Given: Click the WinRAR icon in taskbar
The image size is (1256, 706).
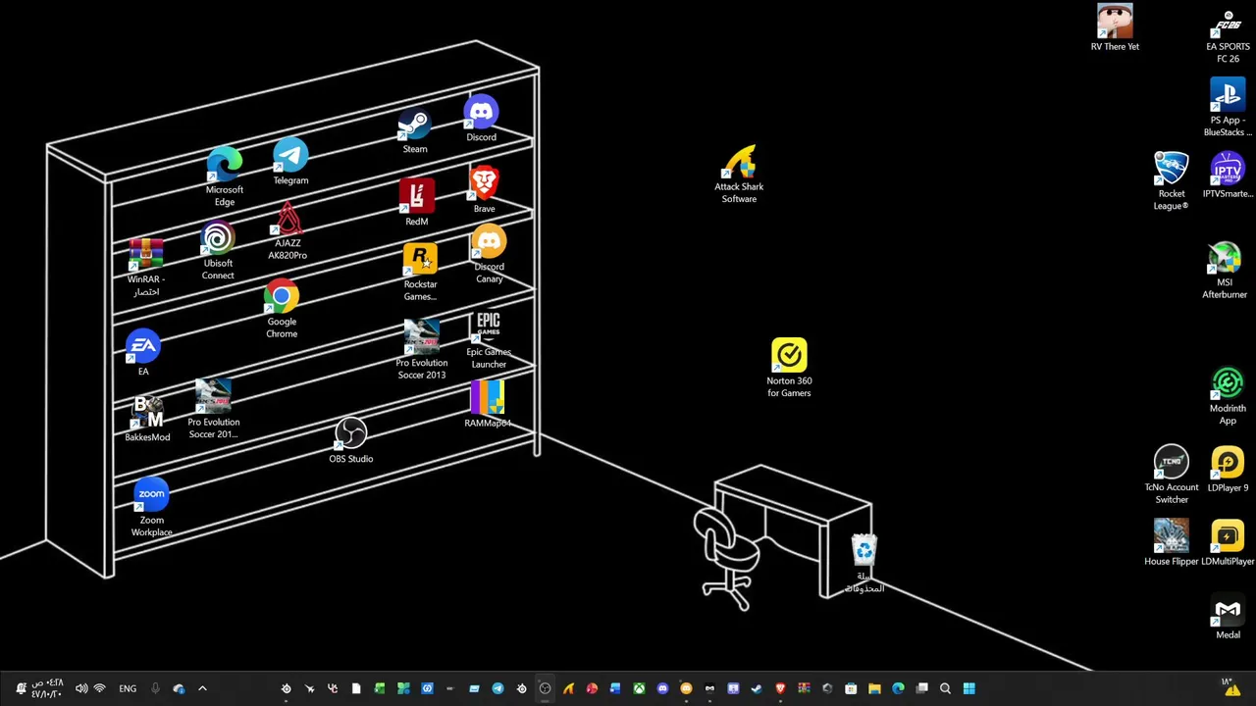Looking at the screenshot, I should pos(804,688).
